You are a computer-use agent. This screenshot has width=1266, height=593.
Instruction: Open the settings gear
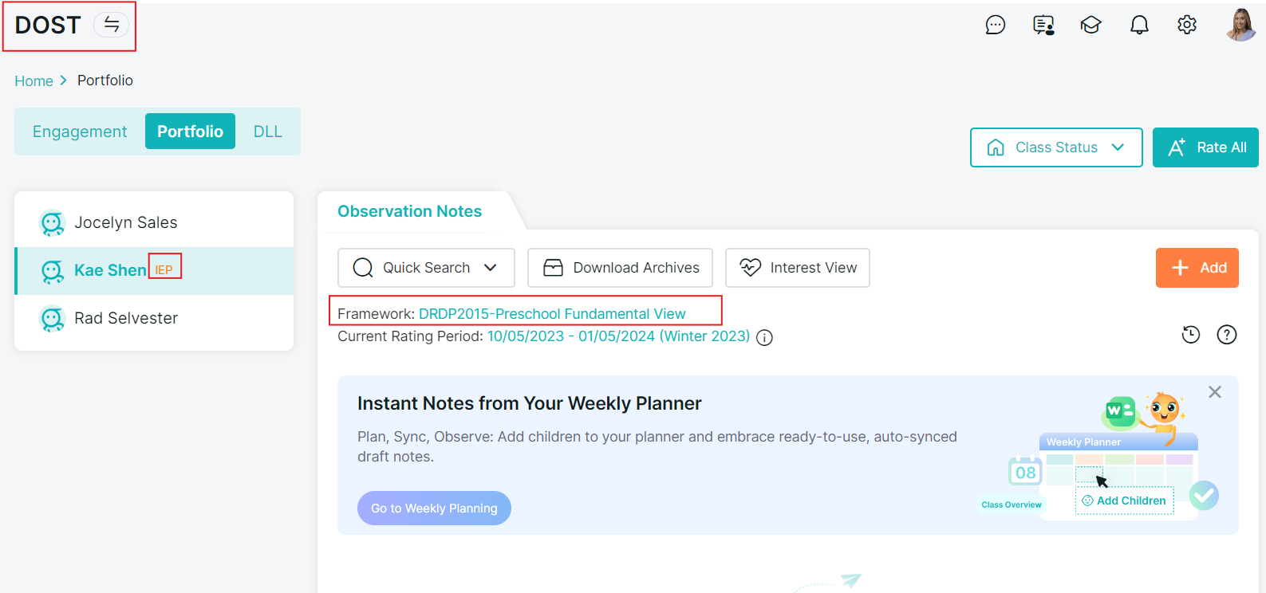(x=1187, y=26)
